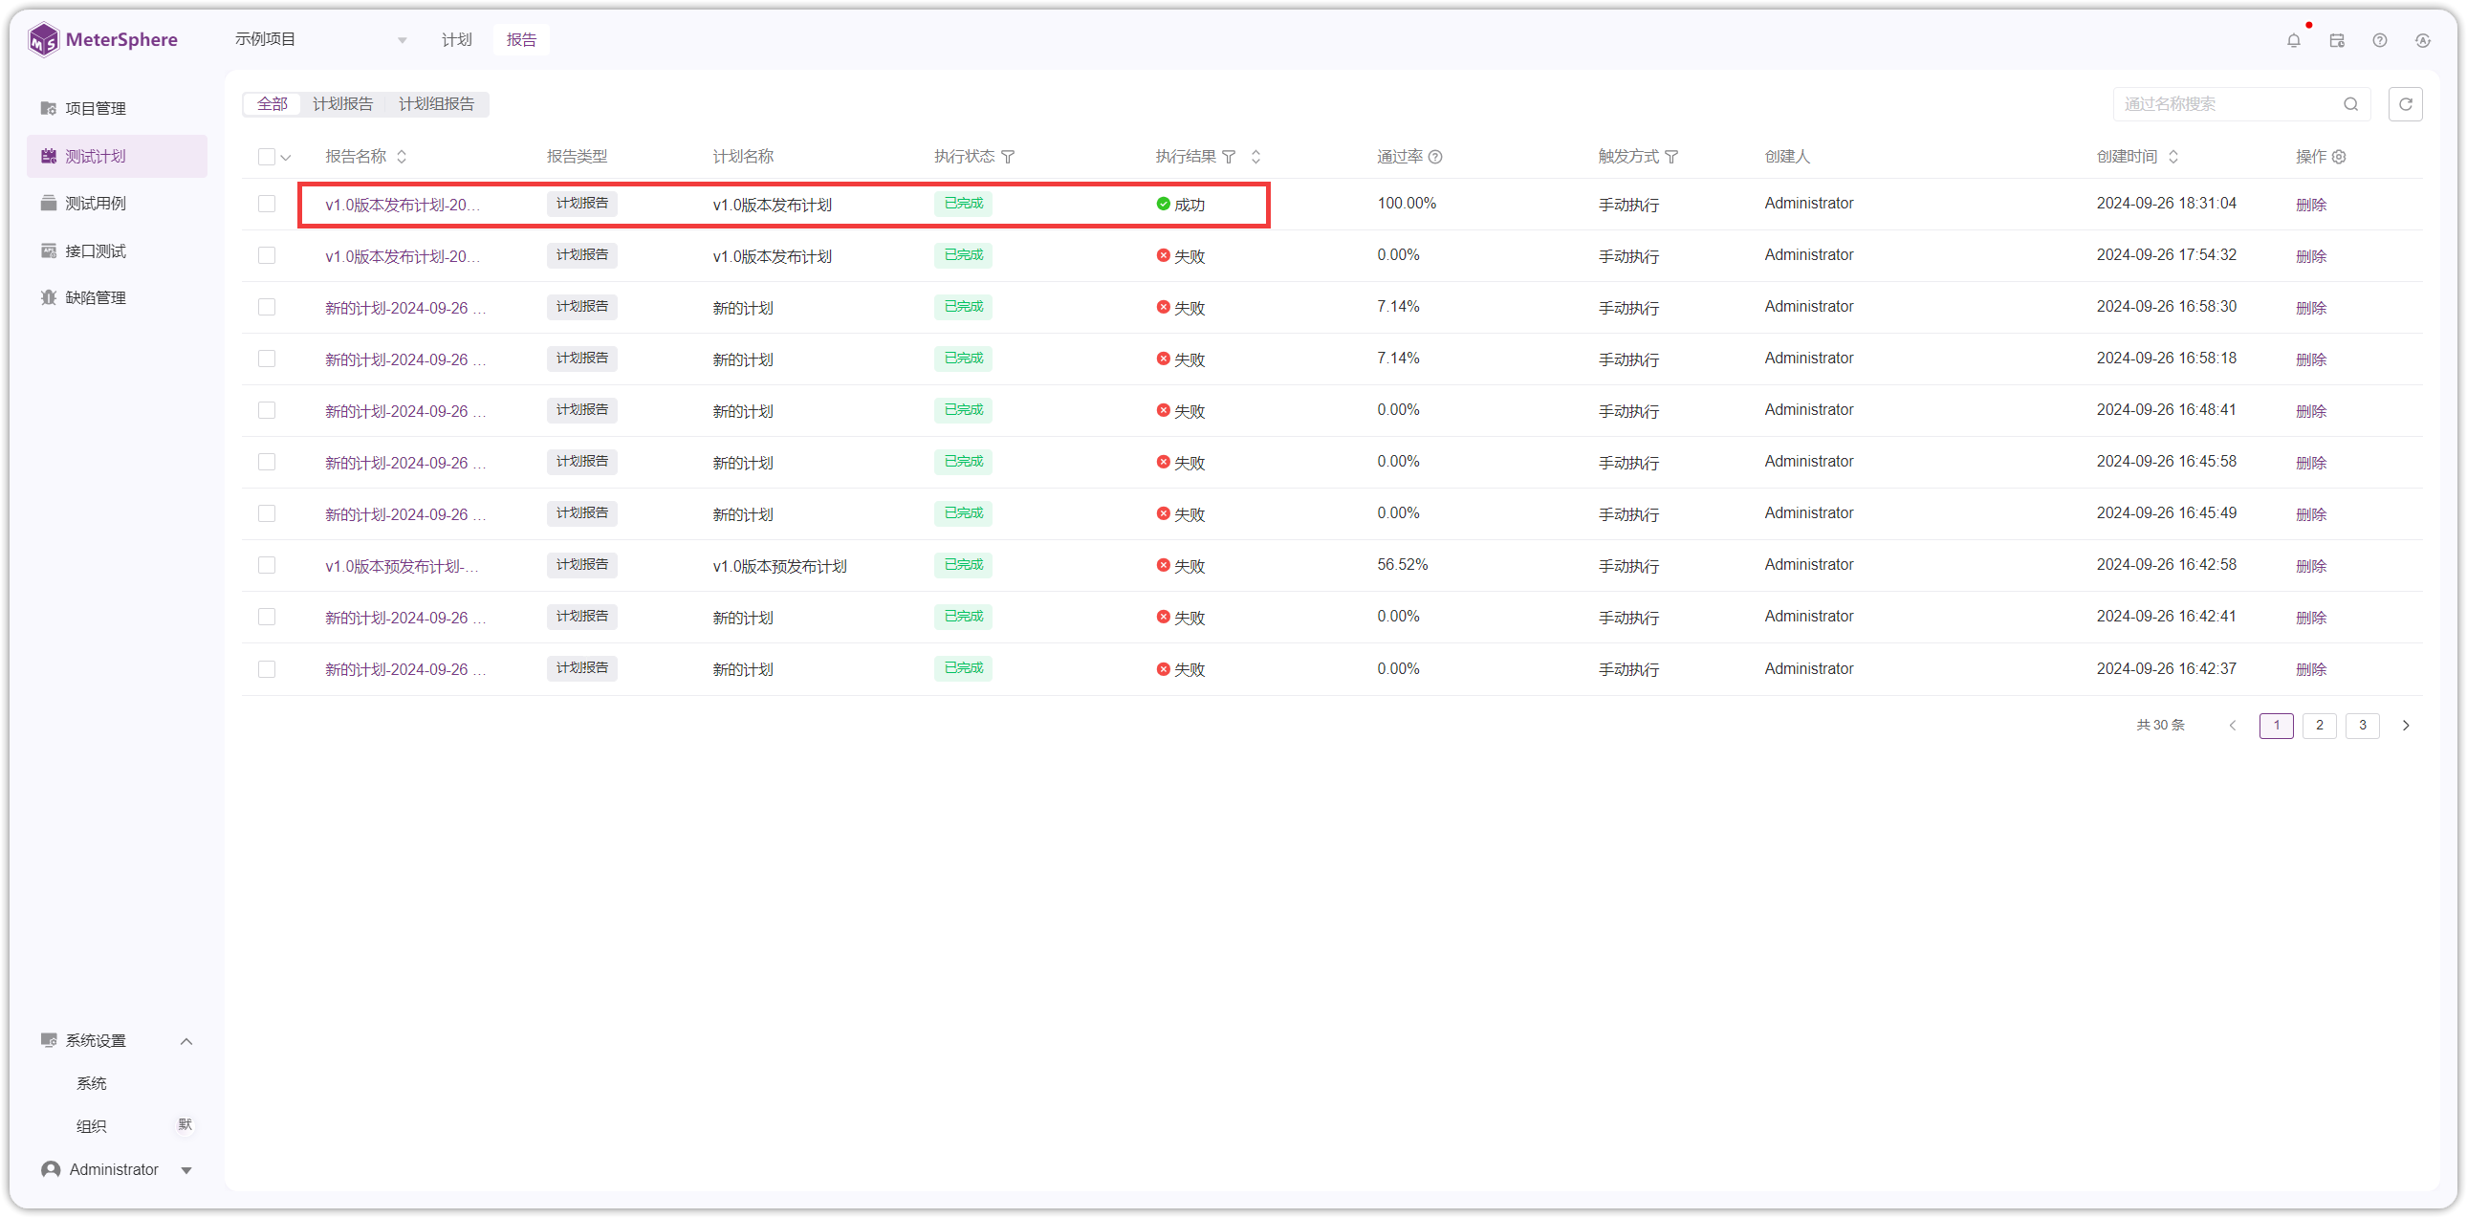Image resolution: width=2467 pixels, height=1218 pixels.
Task: Open 测试用例 in the sidebar
Action: [x=117, y=203]
